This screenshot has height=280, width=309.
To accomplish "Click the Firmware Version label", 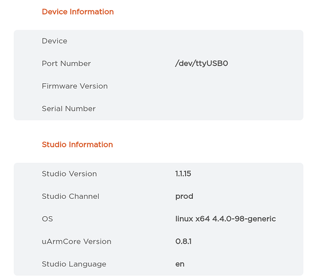I will click(75, 86).
